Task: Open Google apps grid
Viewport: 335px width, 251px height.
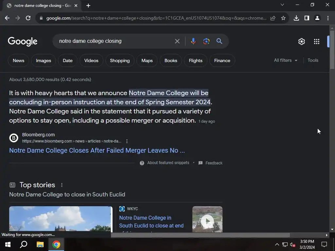Action: click(x=317, y=42)
